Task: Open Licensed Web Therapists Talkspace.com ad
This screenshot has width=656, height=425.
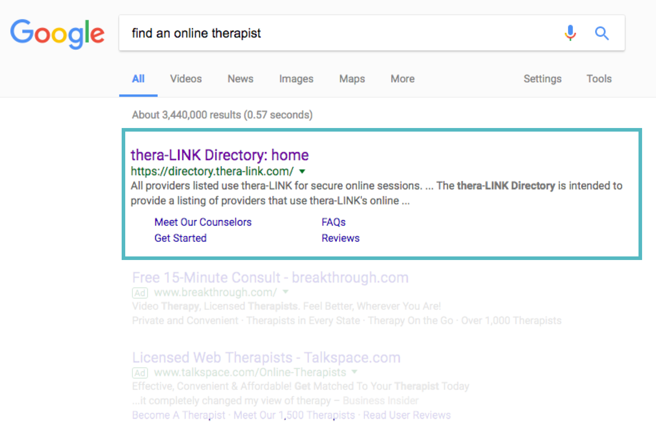Action: click(266, 357)
